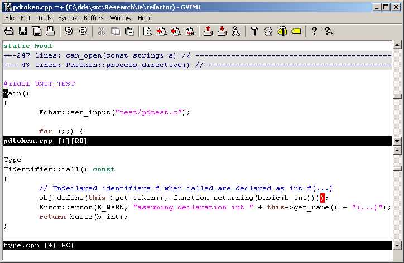The height and width of the screenshot is (263, 404).
Task: Run make with the hammer icon
Action: click(x=254, y=31)
